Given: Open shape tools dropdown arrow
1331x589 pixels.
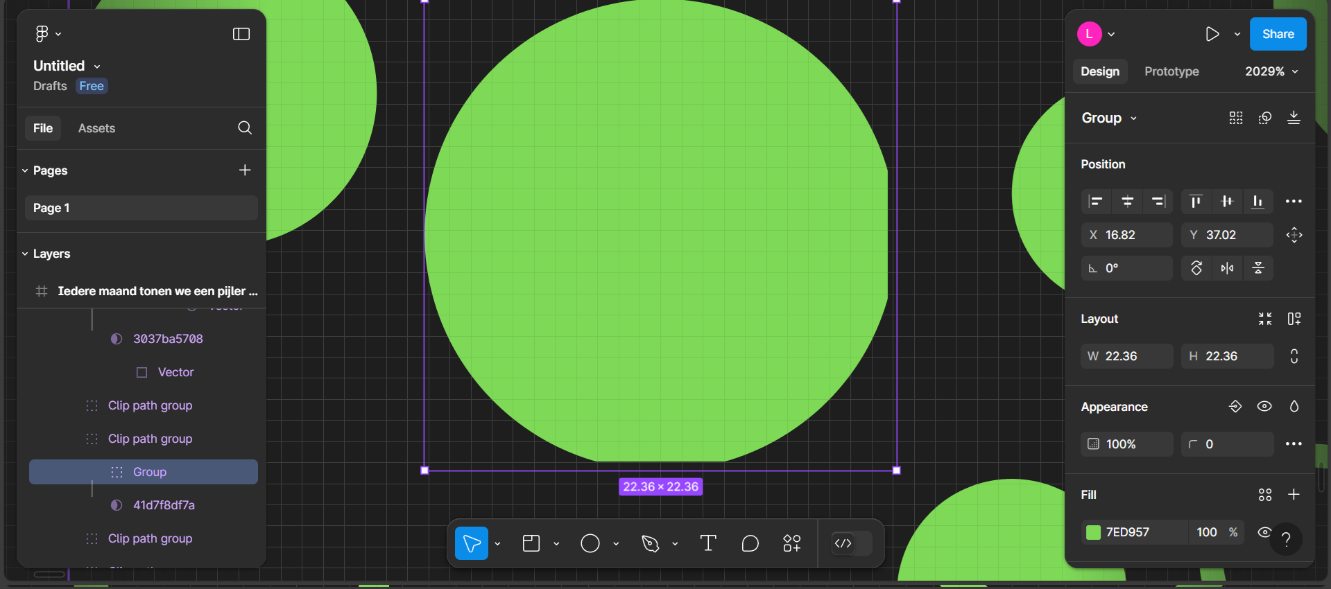Looking at the screenshot, I should tap(616, 544).
